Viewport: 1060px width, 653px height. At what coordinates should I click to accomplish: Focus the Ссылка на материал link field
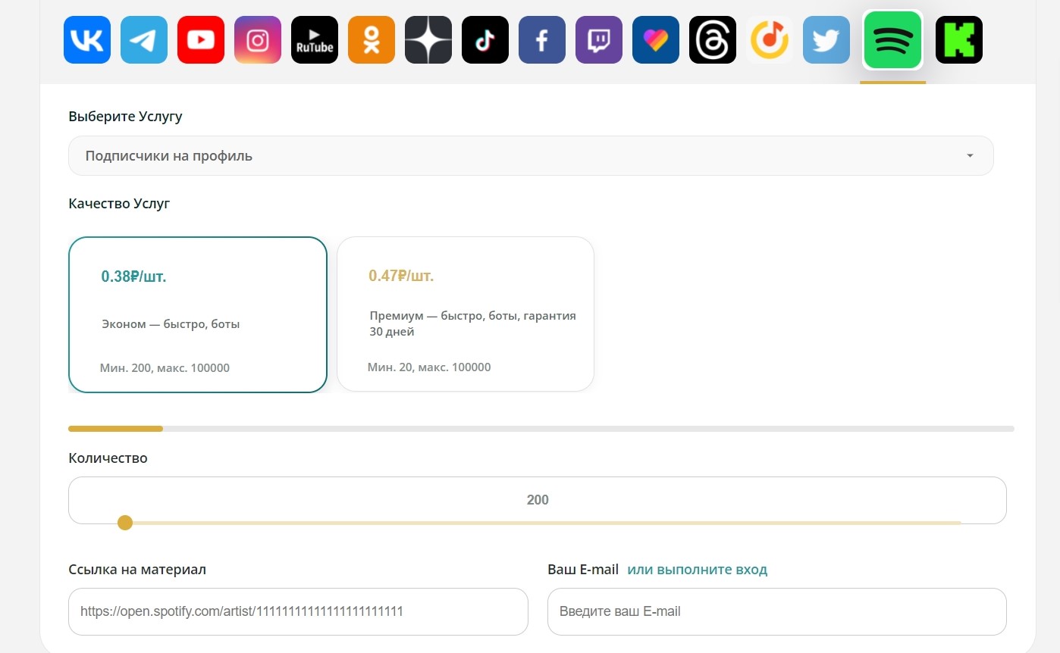click(298, 611)
